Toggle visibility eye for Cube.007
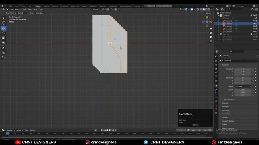 point(254,31)
